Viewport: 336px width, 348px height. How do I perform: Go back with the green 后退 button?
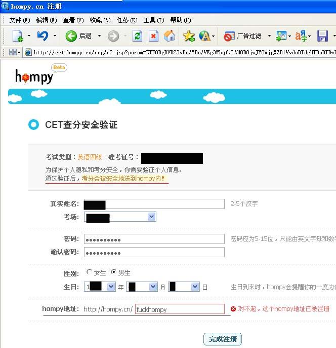[x=78, y=36]
